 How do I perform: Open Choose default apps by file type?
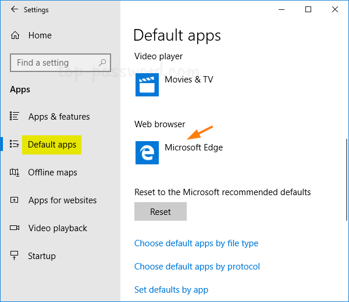196,243
